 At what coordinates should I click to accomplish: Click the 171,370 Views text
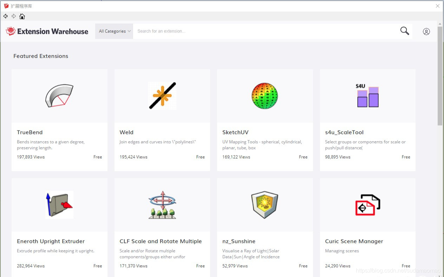click(x=133, y=266)
